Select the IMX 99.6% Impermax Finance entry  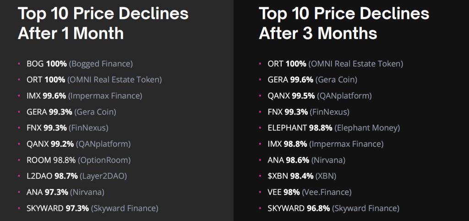coord(84,96)
